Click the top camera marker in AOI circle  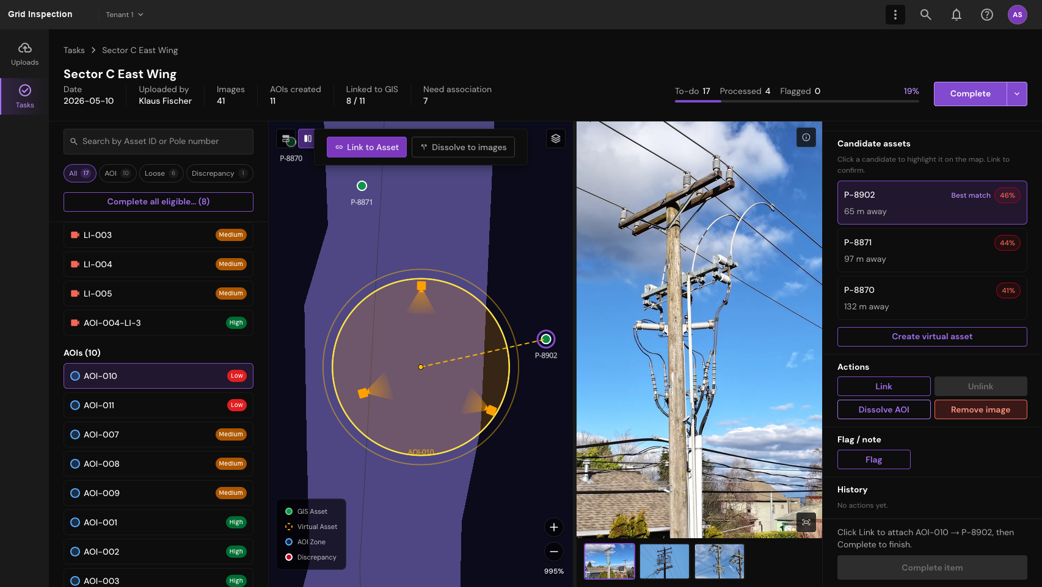pos(421,286)
